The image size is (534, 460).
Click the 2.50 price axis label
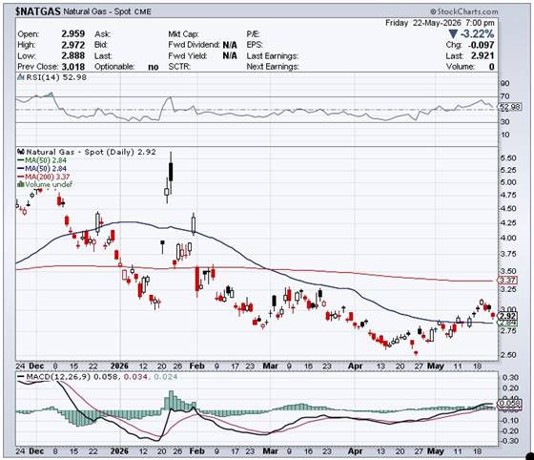pyautogui.click(x=508, y=355)
